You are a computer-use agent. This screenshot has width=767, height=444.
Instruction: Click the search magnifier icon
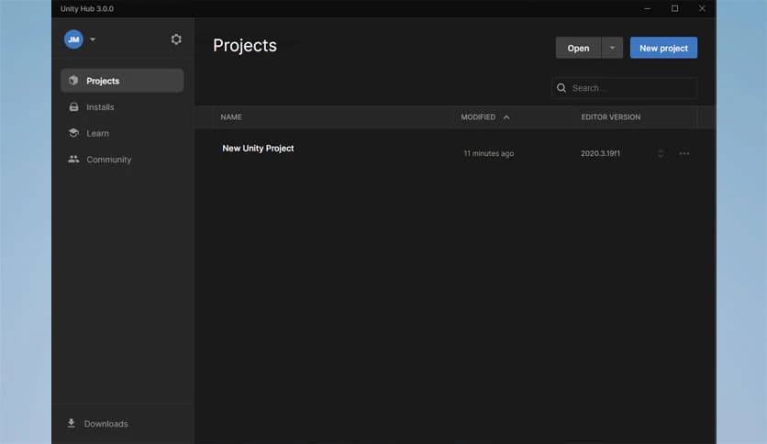tap(561, 88)
